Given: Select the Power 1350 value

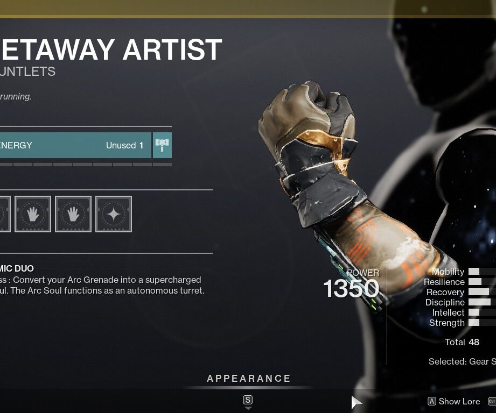Looking at the screenshot, I should point(351,288).
